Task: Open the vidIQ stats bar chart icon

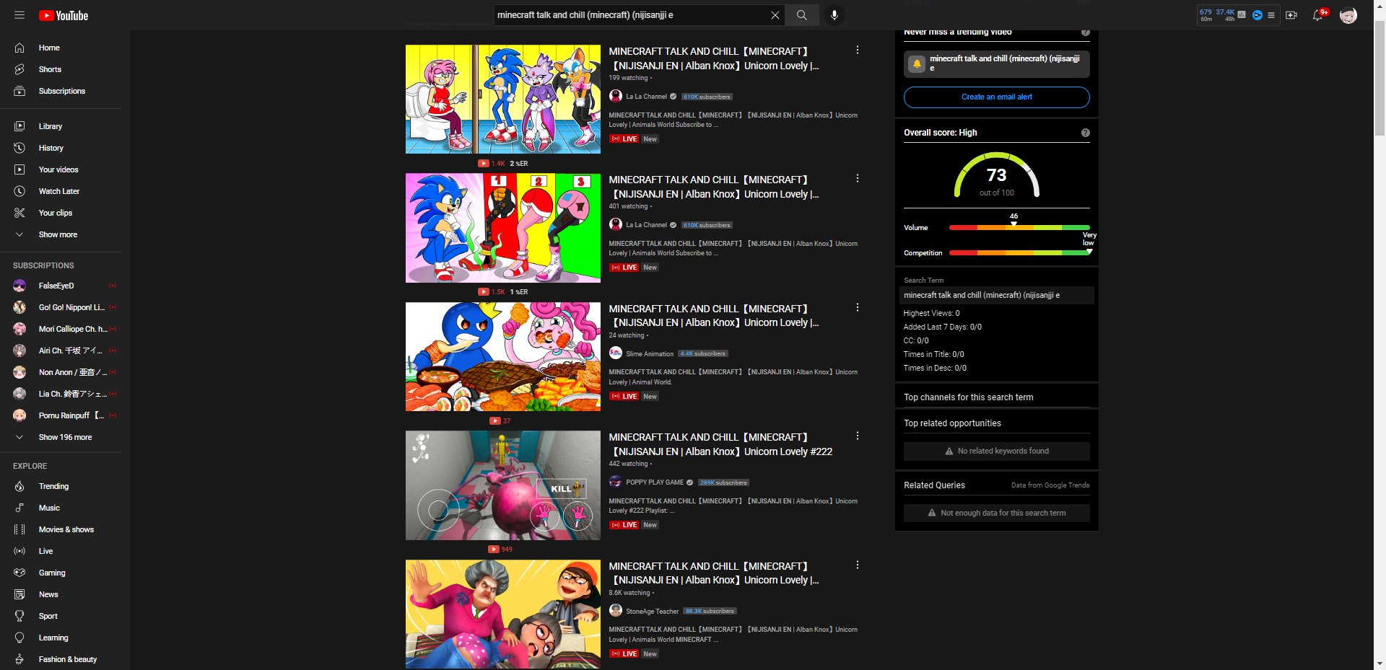Action: (x=1242, y=15)
